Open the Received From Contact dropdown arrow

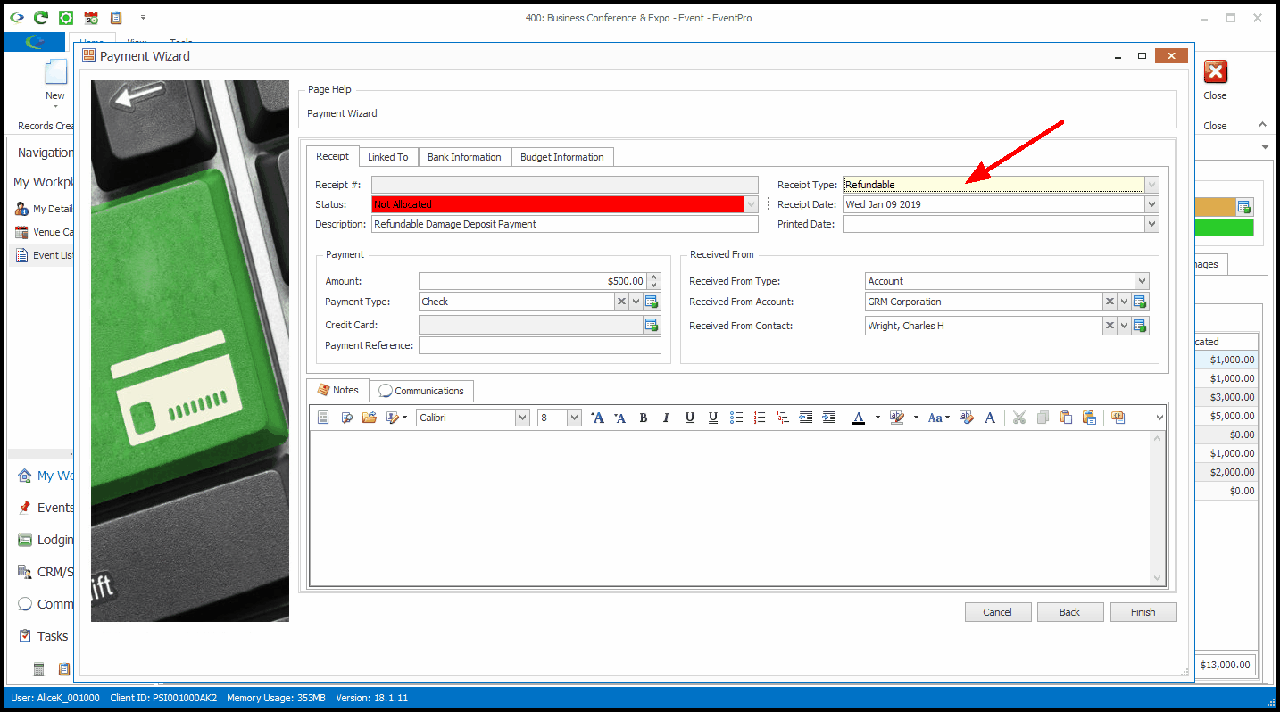[1125, 326]
